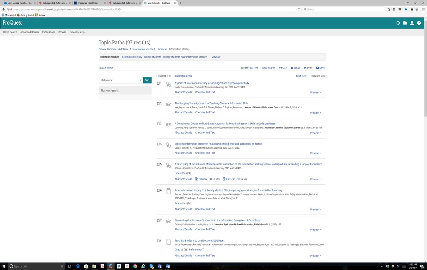Click the Cite quotation icon
427x270 pixels.
click(x=281, y=68)
